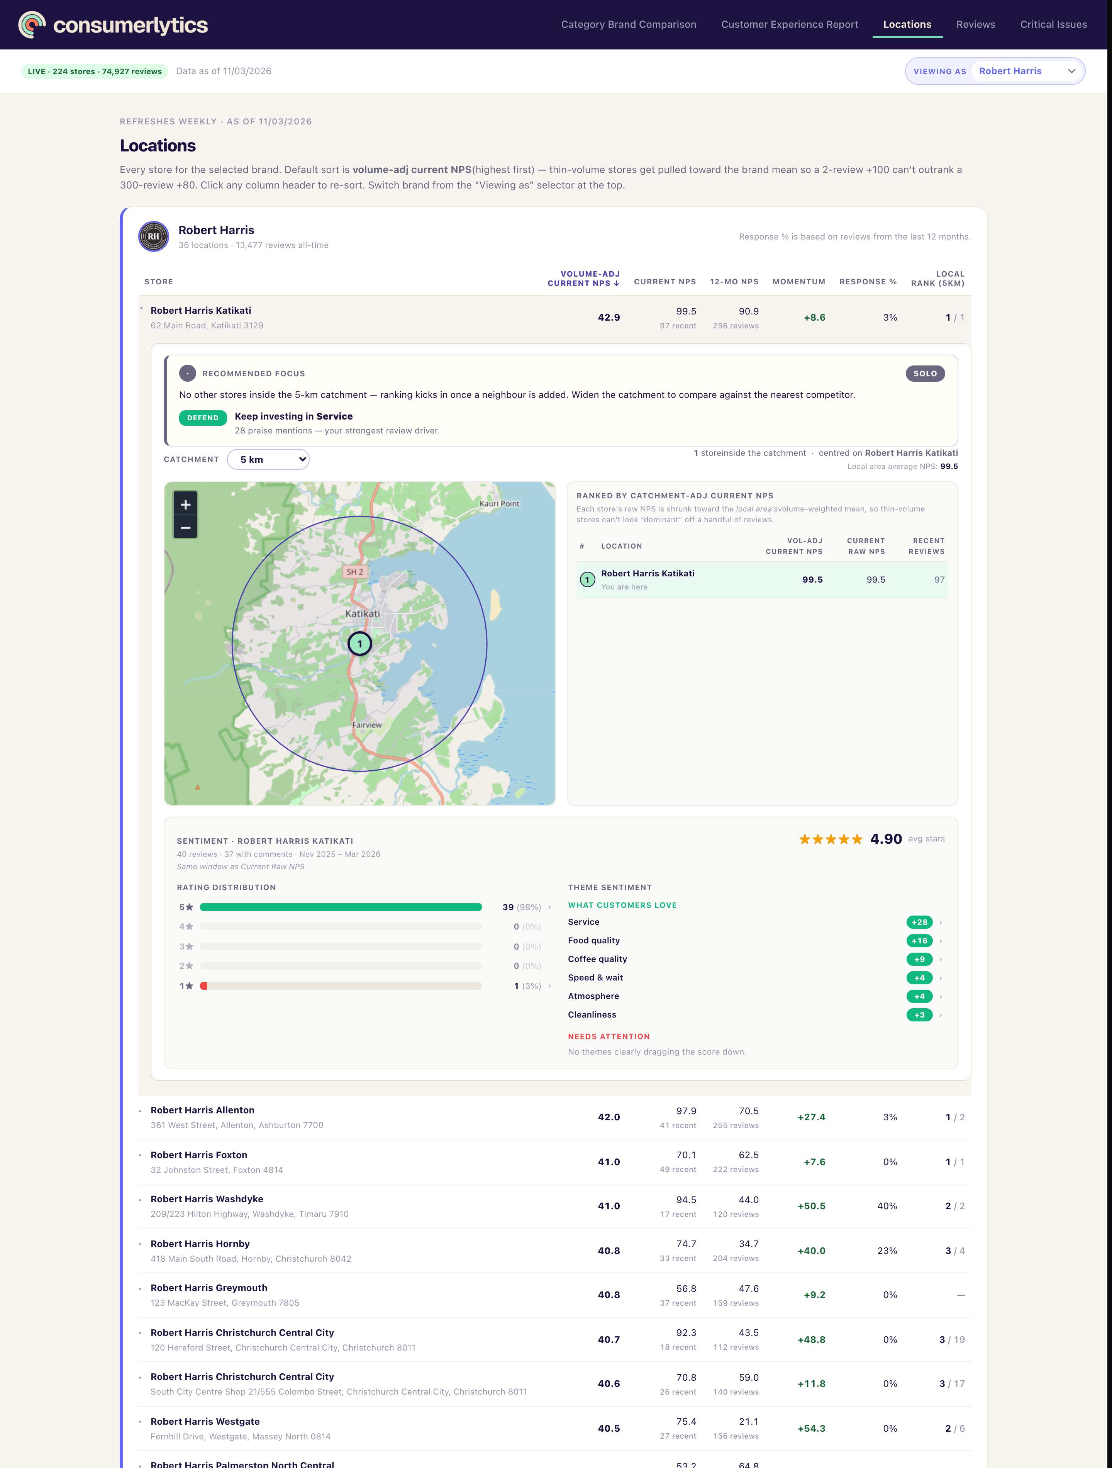
Task: Click the Hornby local rank 3 / 4
Action: tap(955, 1251)
